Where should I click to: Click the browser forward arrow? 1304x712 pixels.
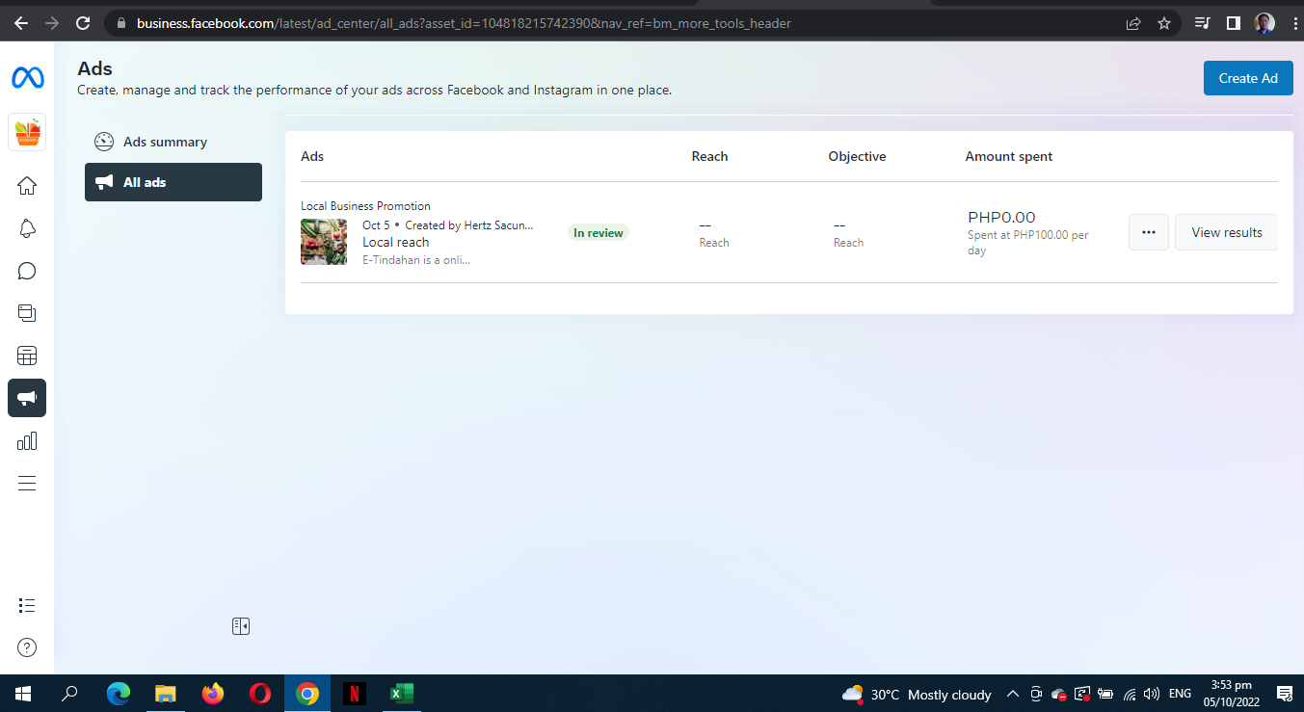52,23
